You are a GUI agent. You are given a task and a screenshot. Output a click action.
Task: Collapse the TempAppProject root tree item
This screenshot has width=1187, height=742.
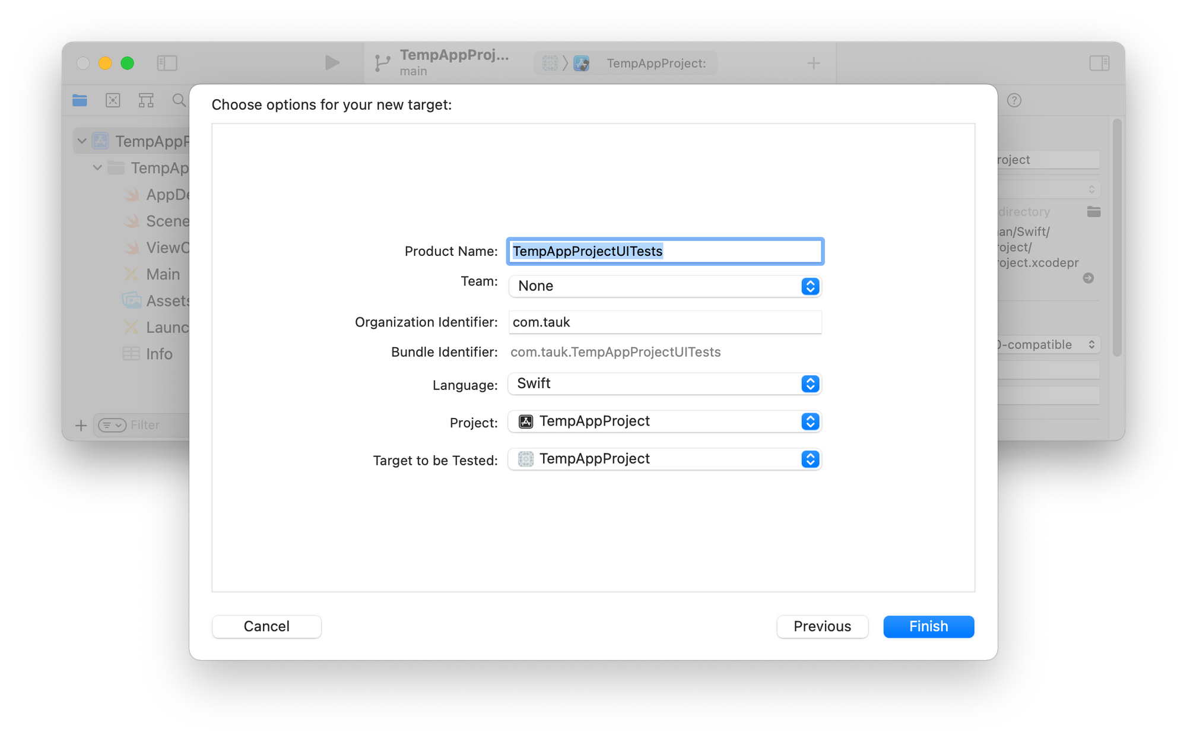pos(82,141)
